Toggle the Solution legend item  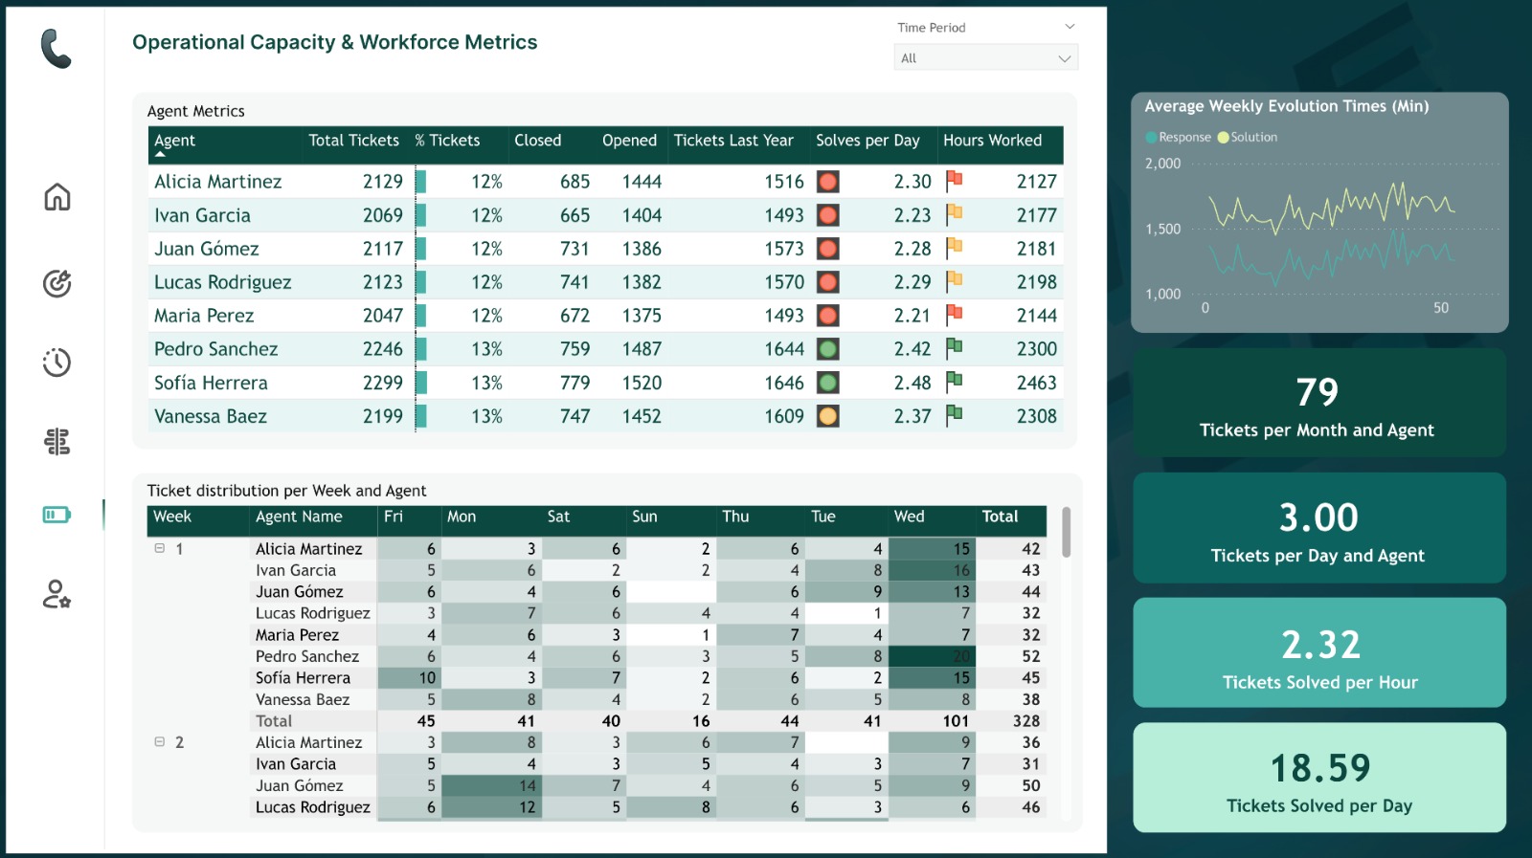[1248, 137]
